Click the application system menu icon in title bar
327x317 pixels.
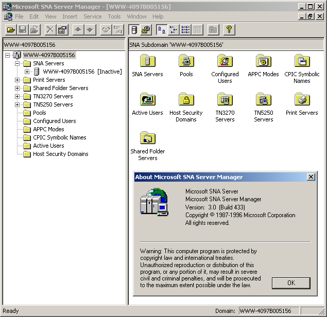[7, 7]
